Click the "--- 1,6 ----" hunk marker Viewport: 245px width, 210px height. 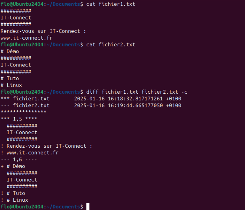(x=19, y=159)
